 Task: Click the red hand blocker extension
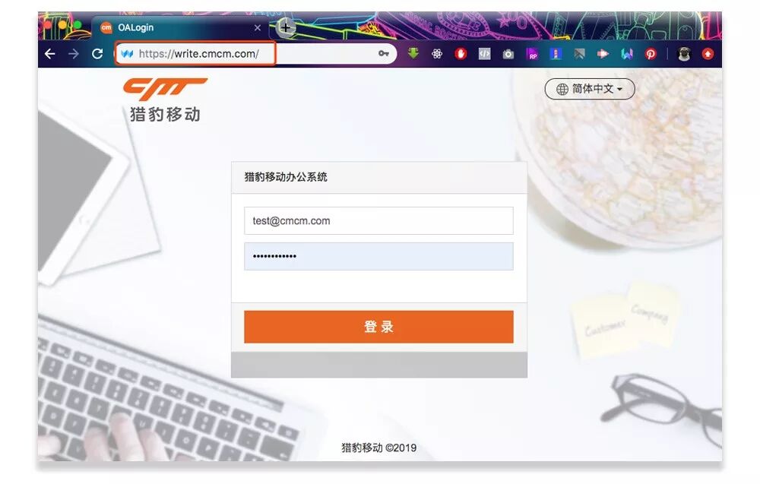pyautogui.click(x=461, y=54)
